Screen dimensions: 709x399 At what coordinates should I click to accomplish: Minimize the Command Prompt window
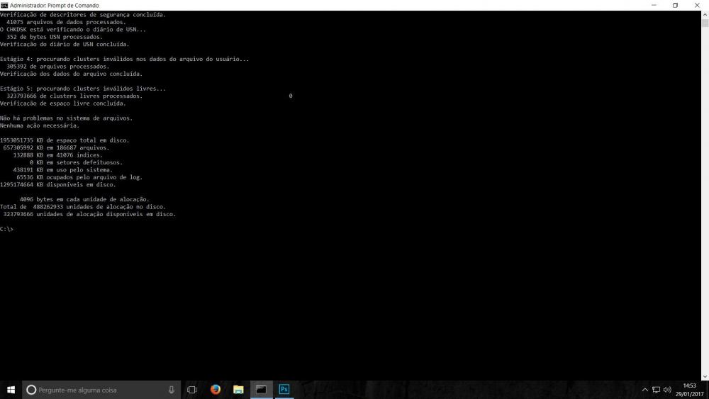(654, 6)
